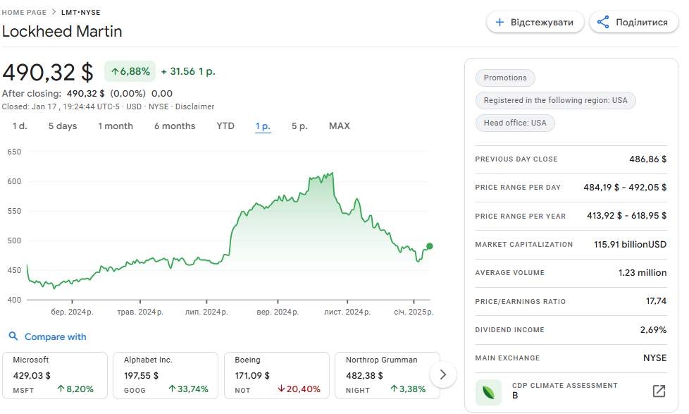Click the Promotions chip
Screen dimensions: 689x414
tap(505, 78)
